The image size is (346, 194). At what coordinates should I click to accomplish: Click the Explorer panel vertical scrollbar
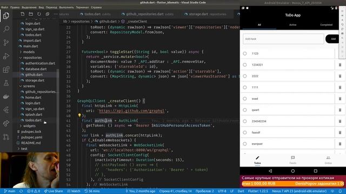pyautogui.click(x=58, y=110)
